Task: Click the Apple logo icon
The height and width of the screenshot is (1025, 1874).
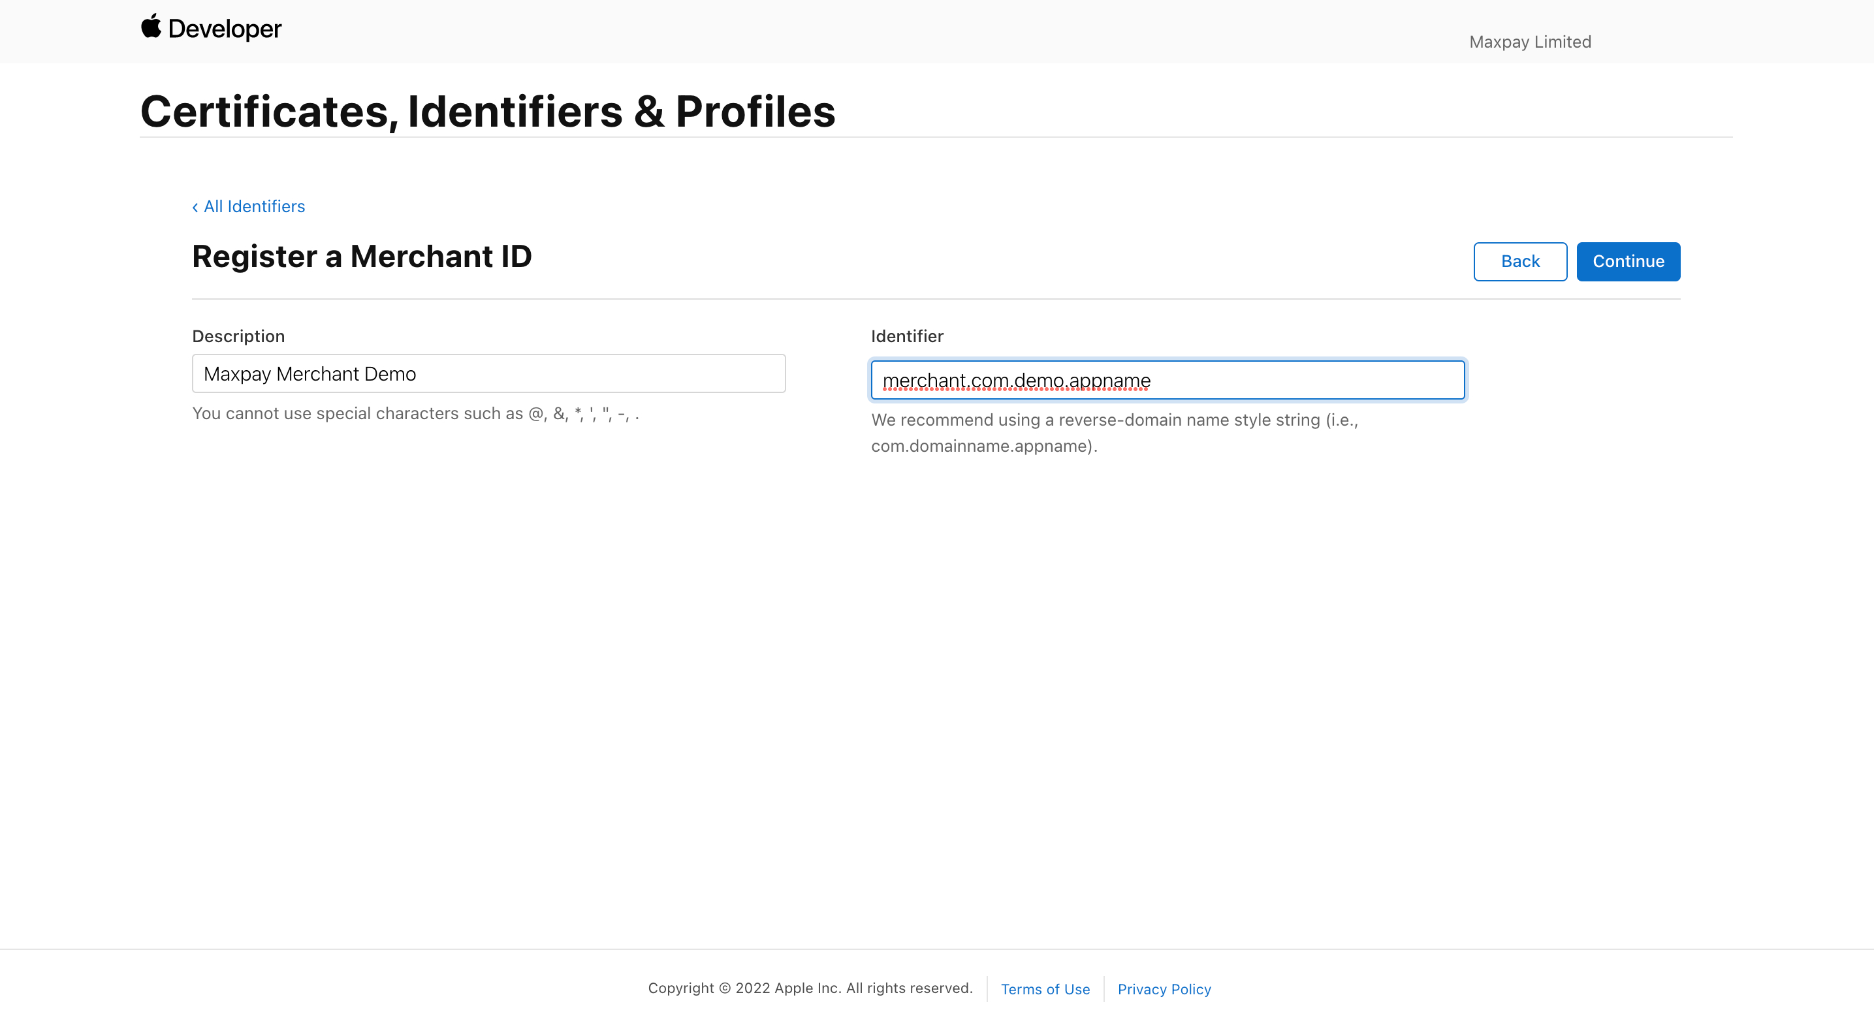Action: [151, 26]
